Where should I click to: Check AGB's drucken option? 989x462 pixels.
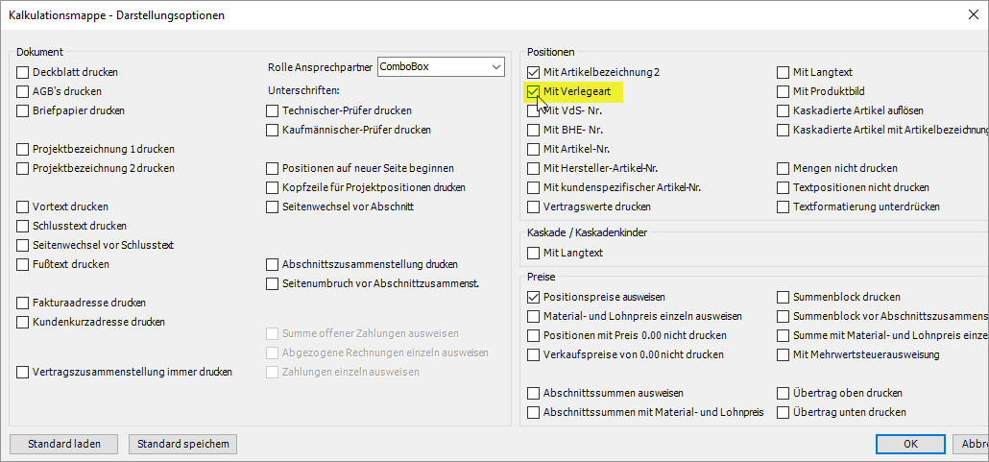[24, 91]
